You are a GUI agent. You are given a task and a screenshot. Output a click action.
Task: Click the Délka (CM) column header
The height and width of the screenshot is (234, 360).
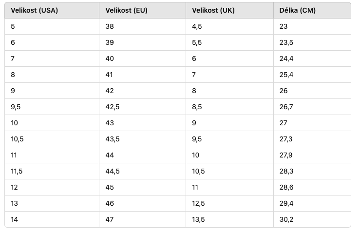[312, 10]
